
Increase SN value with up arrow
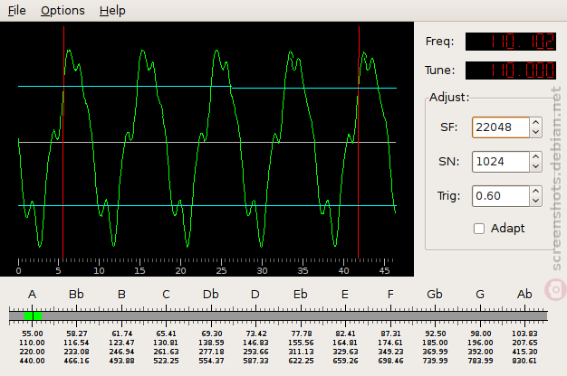[535, 157]
